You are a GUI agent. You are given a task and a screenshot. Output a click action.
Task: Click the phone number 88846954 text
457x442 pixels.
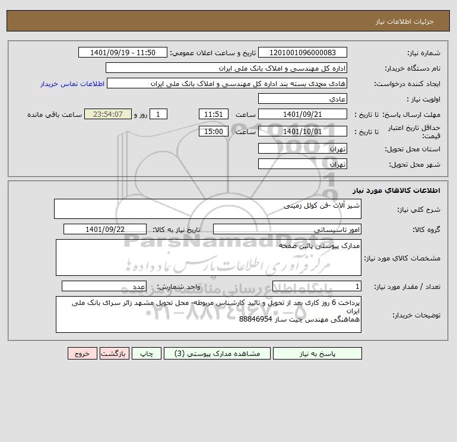[256, 319]
